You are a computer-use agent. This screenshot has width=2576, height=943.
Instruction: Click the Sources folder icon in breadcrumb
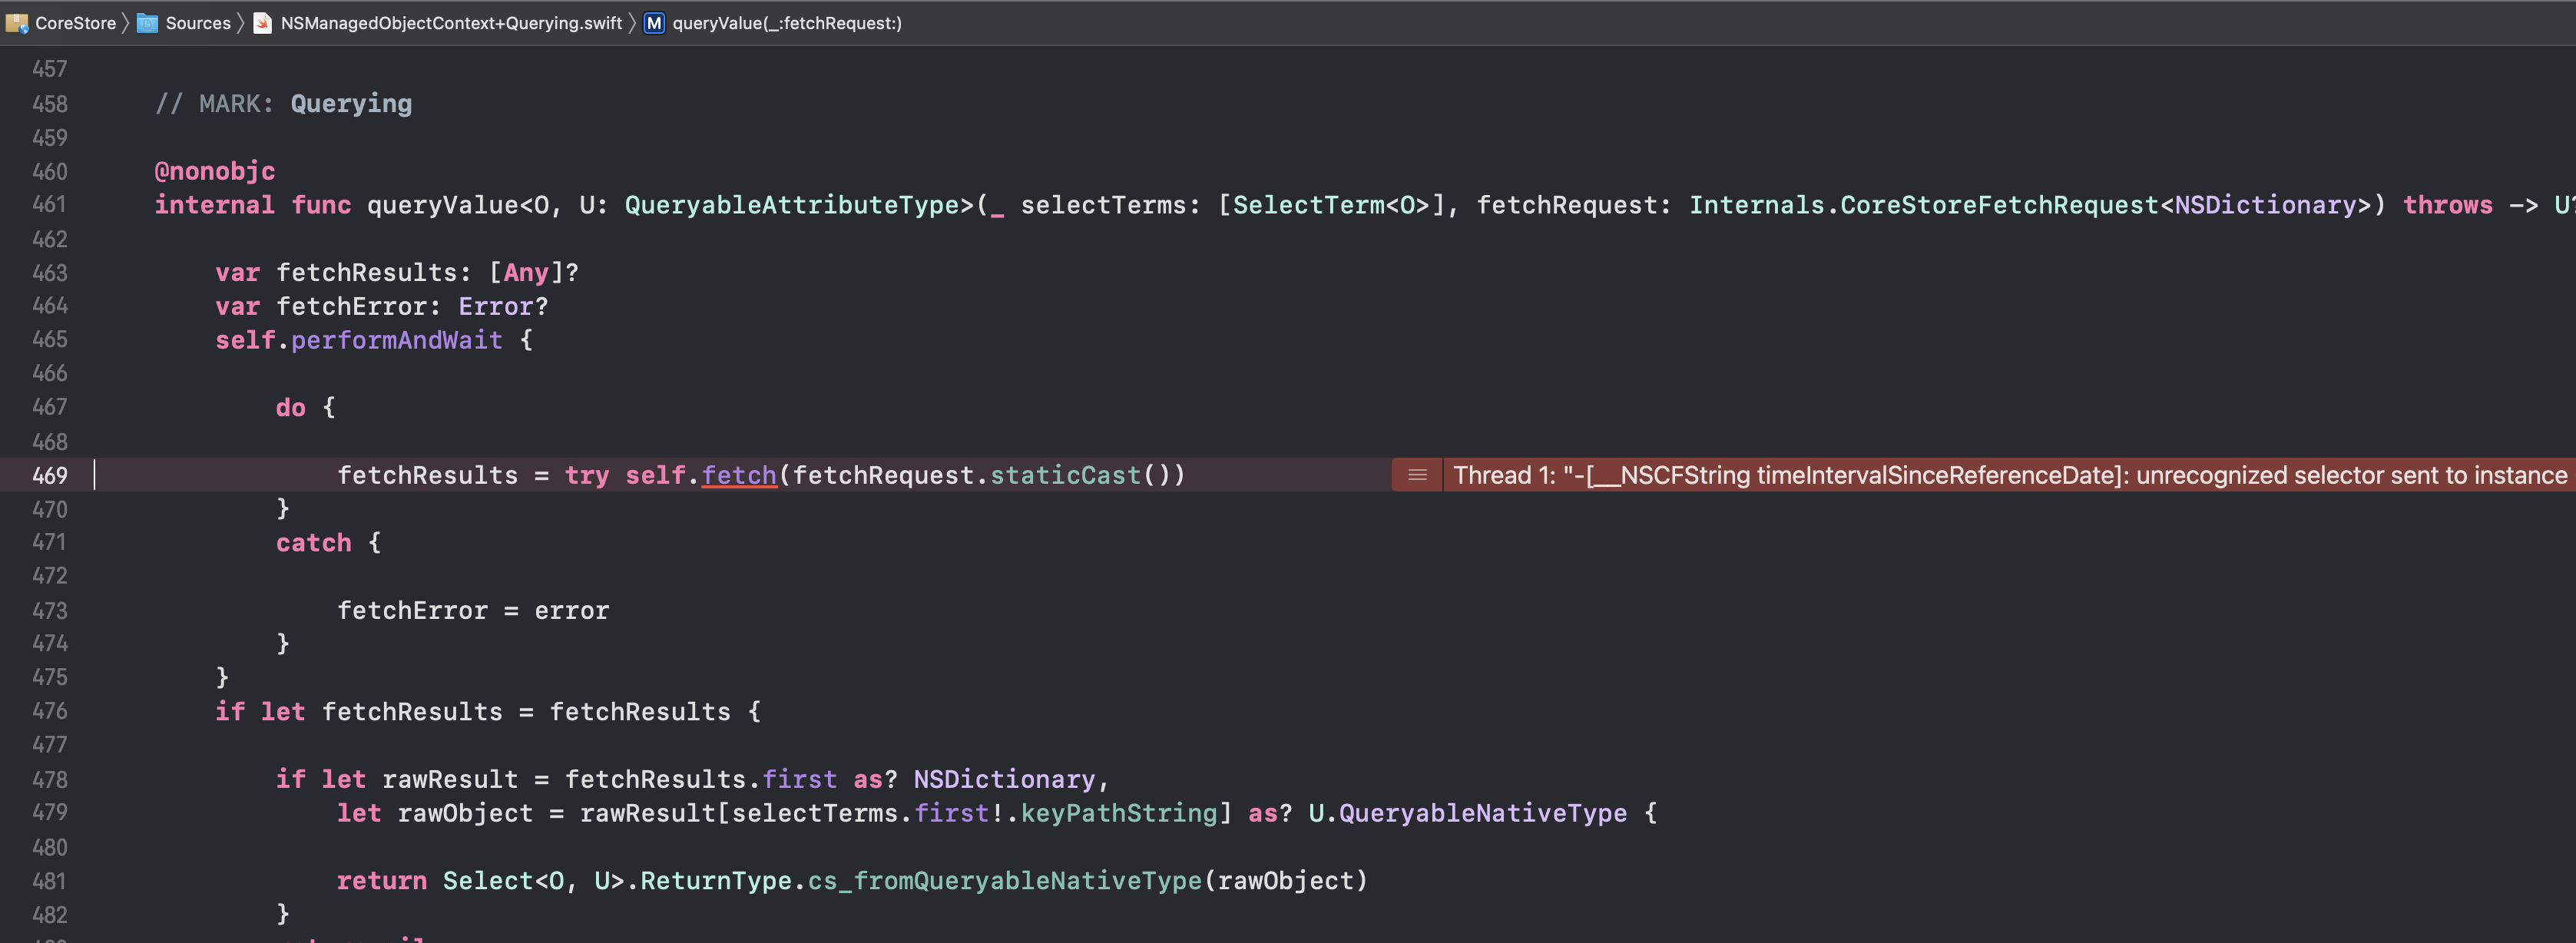[x=147, y=23]
